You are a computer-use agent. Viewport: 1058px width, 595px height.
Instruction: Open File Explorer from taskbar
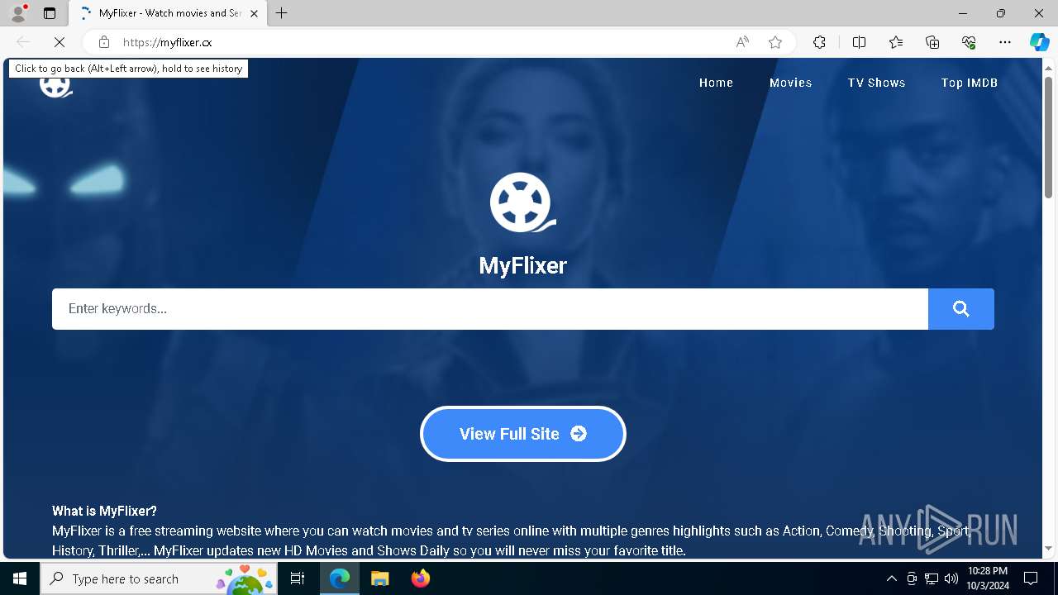pos(380,578)
